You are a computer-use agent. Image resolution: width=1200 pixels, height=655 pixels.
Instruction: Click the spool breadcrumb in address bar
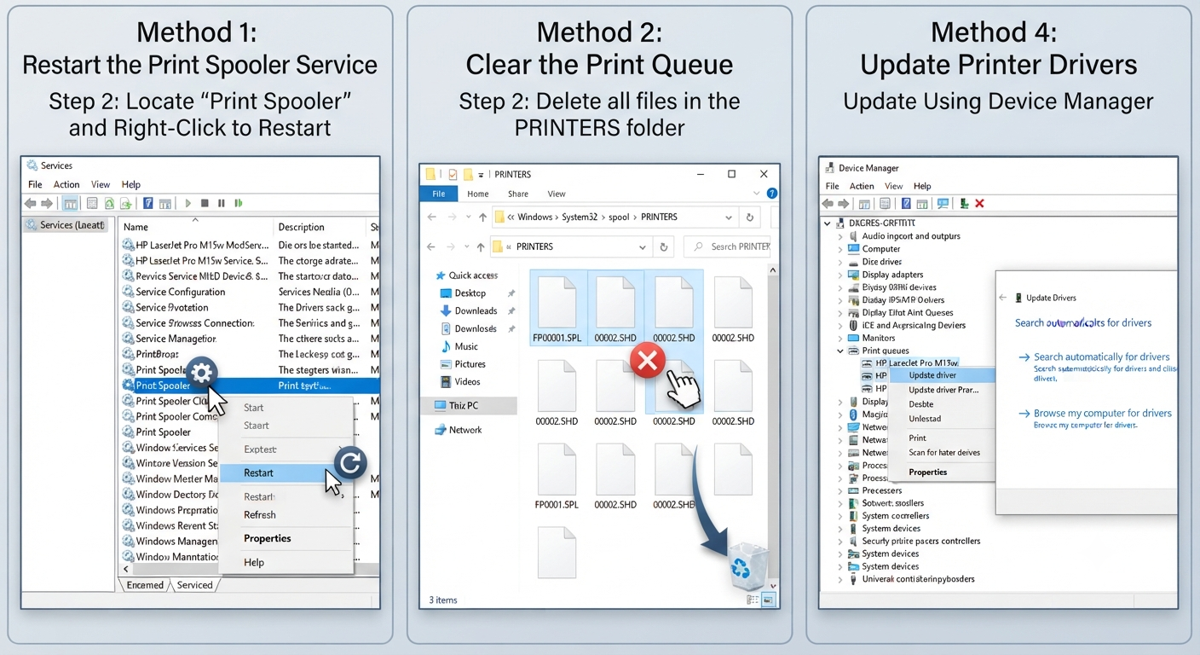[619, 217]
